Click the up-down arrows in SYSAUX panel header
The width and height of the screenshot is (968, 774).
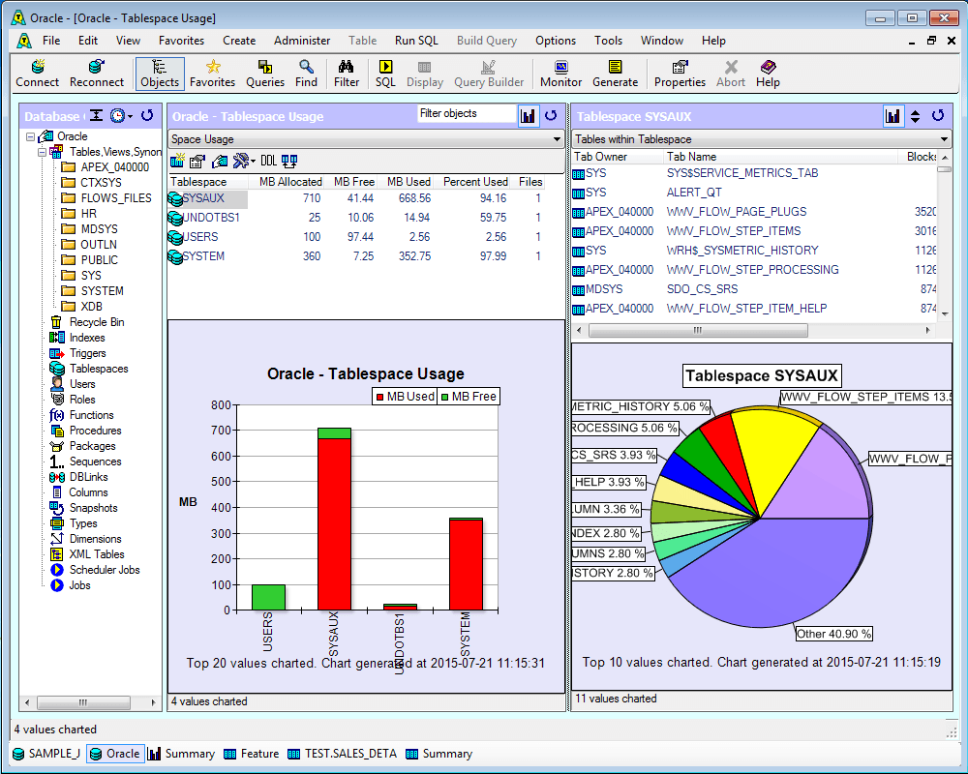(x=916, y=116)
